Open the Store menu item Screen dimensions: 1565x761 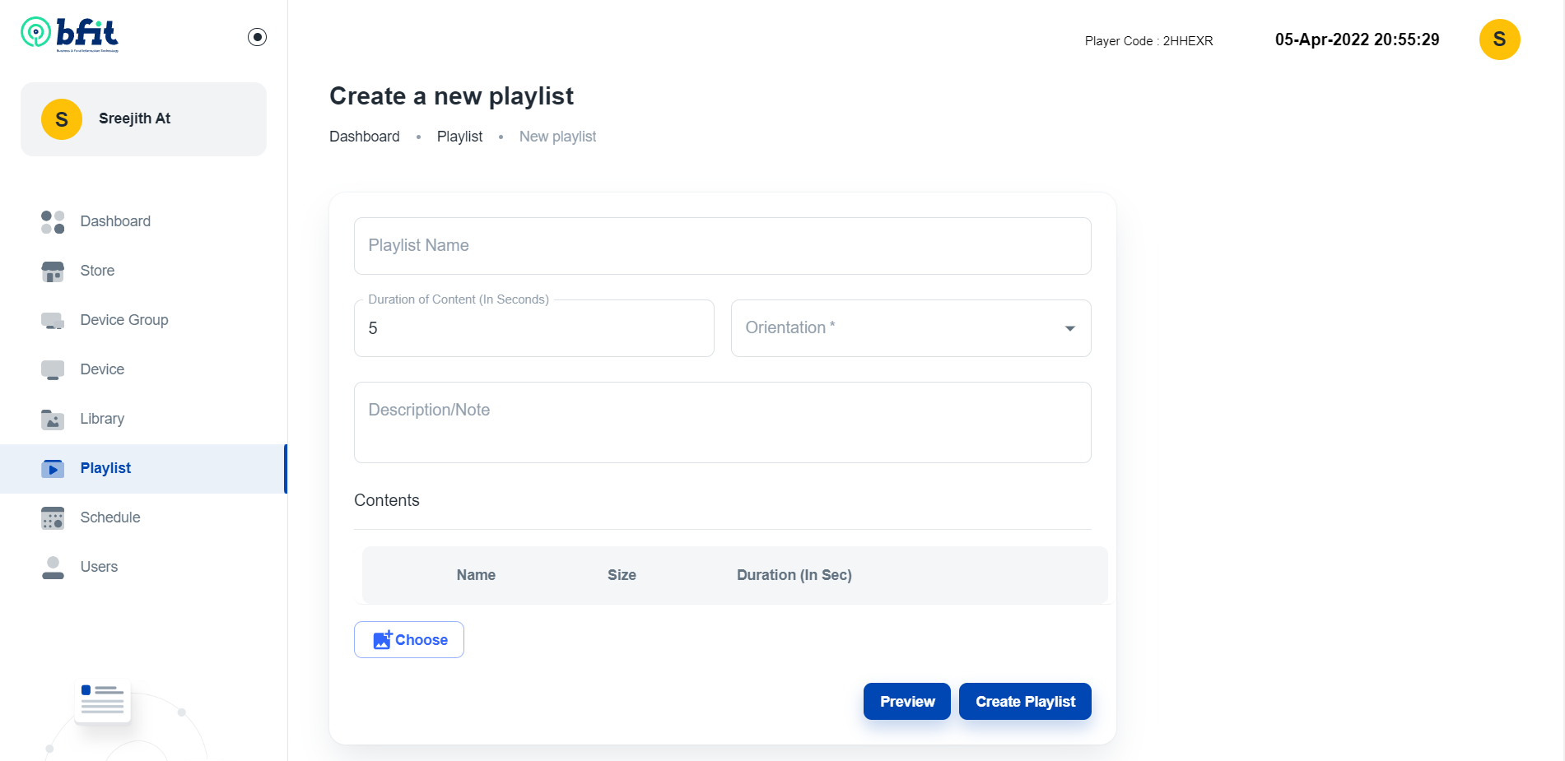[x=143, y=271]
